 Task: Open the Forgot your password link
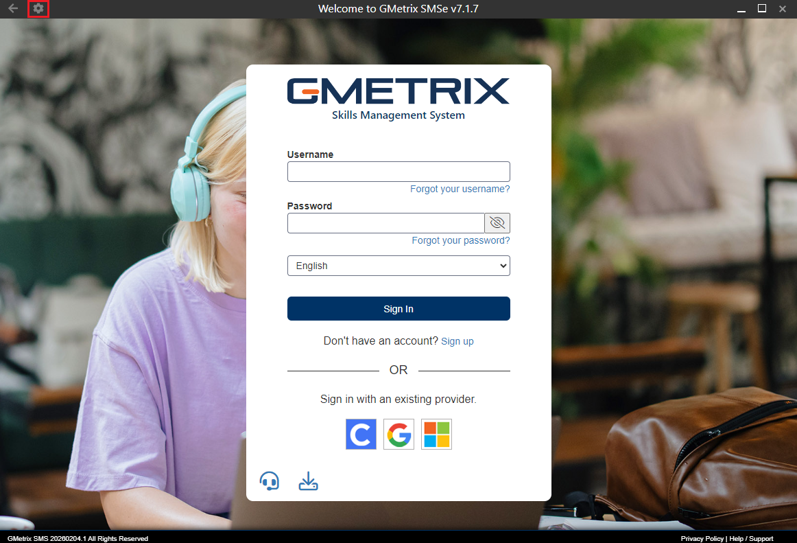[460, 240]
